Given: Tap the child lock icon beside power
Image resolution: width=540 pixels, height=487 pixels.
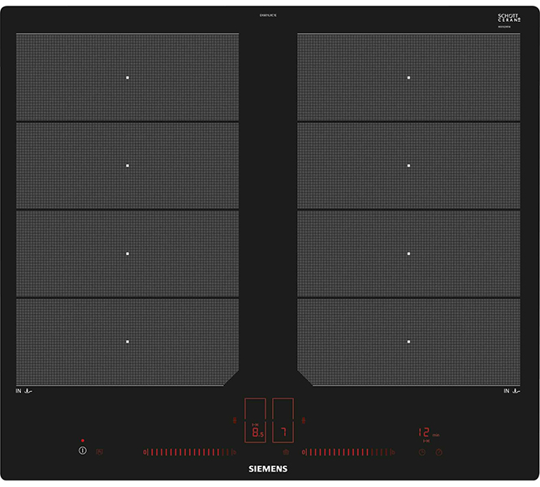Looking at the screenshot, I should [100, 451].
